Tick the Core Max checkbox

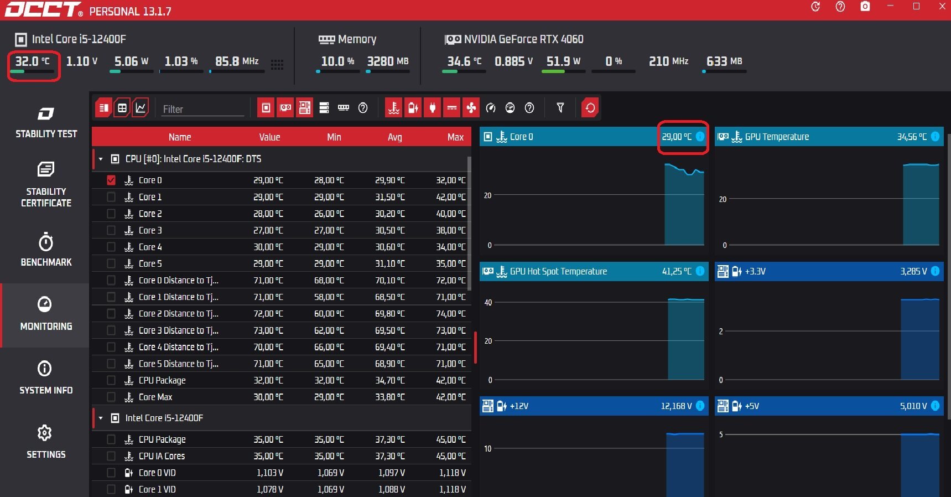pyautogui.click(x=111, y=397)
